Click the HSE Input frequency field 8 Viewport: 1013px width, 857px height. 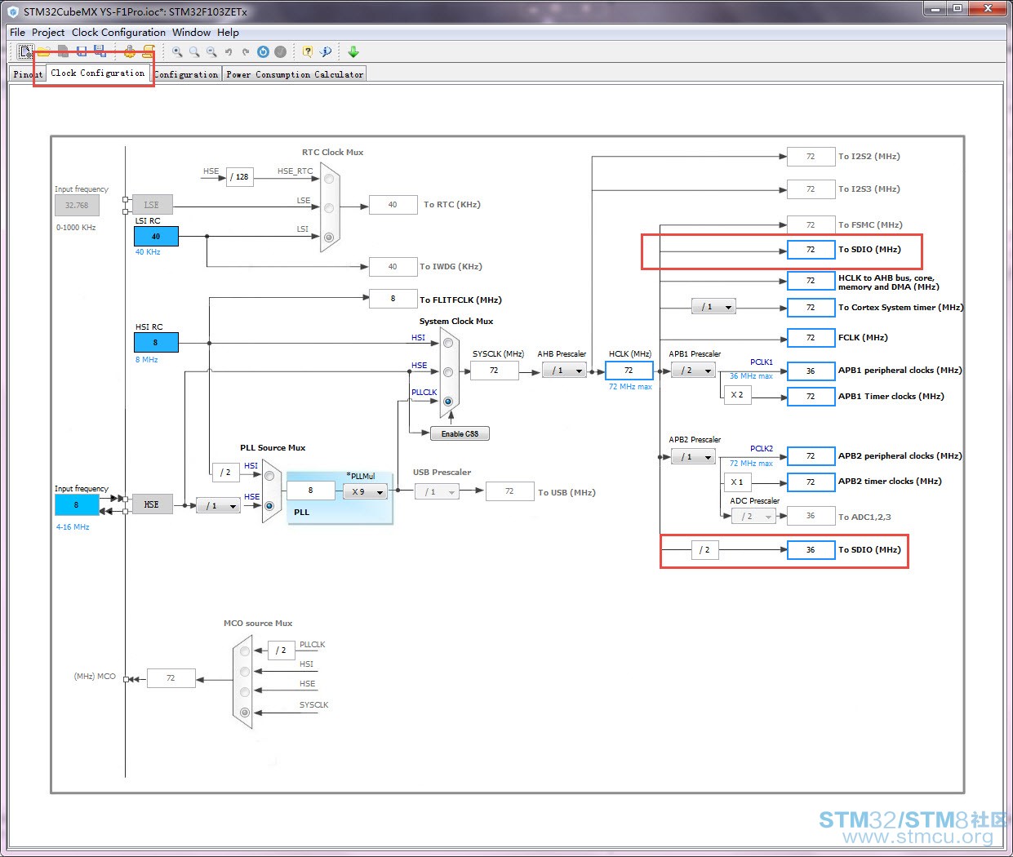tap(77, 504)
